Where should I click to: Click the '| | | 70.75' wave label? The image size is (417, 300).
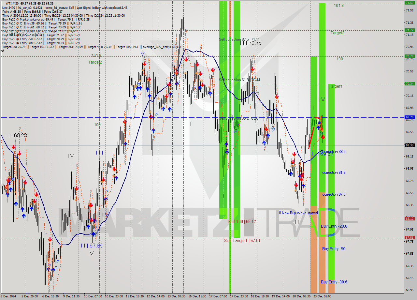pos(251,43)
